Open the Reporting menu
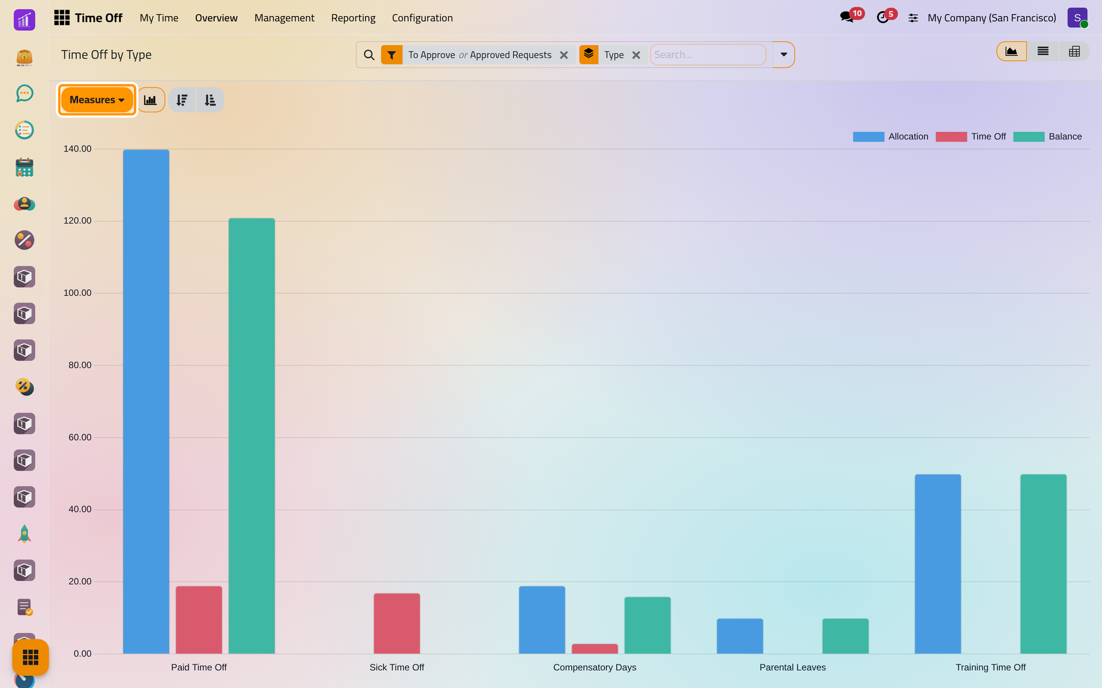The image size is (1102, 688). [x=353, y=18]
